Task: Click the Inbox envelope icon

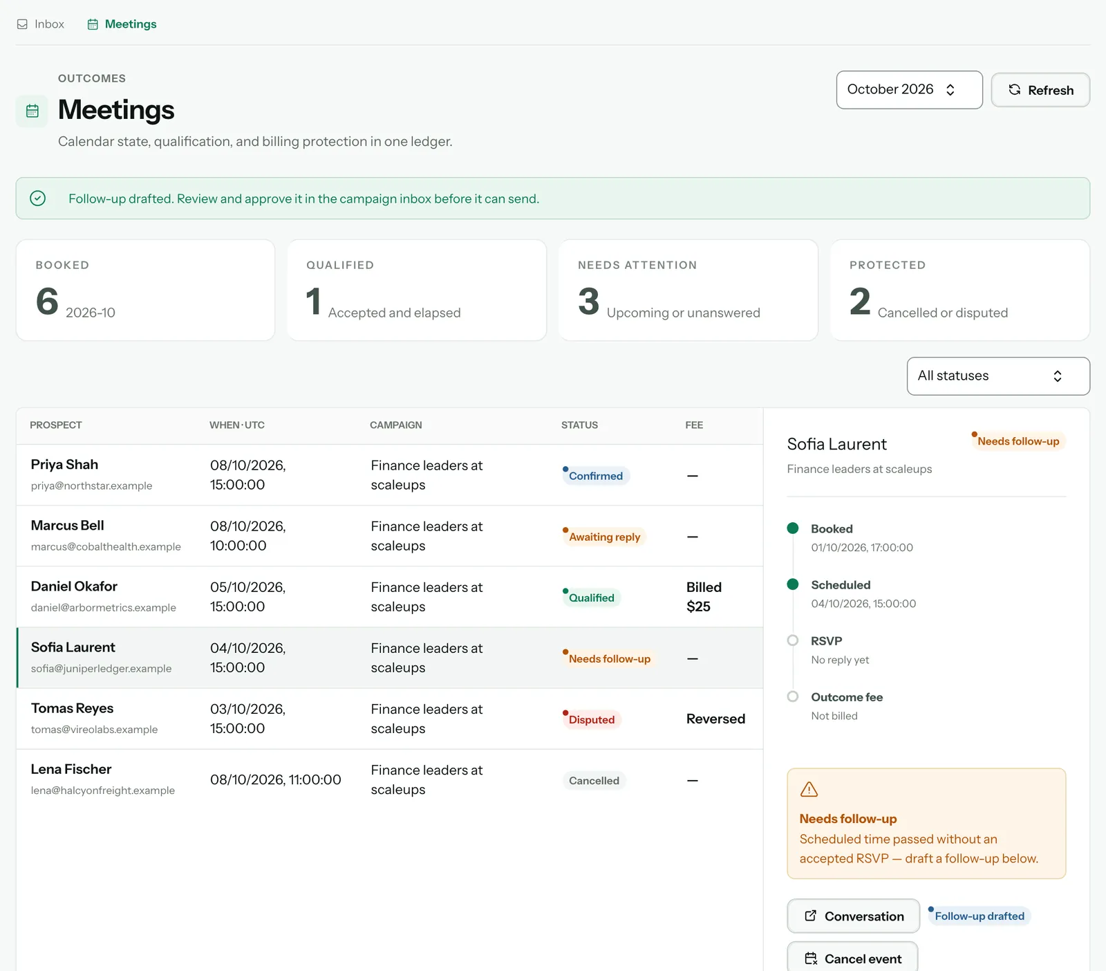Action: 22,24
